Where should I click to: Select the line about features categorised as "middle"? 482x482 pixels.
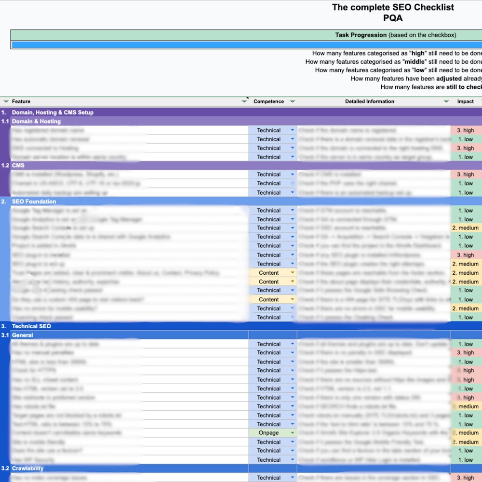pos(393,62)
